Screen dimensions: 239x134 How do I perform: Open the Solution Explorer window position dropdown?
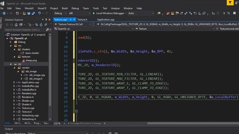point(43,20)
